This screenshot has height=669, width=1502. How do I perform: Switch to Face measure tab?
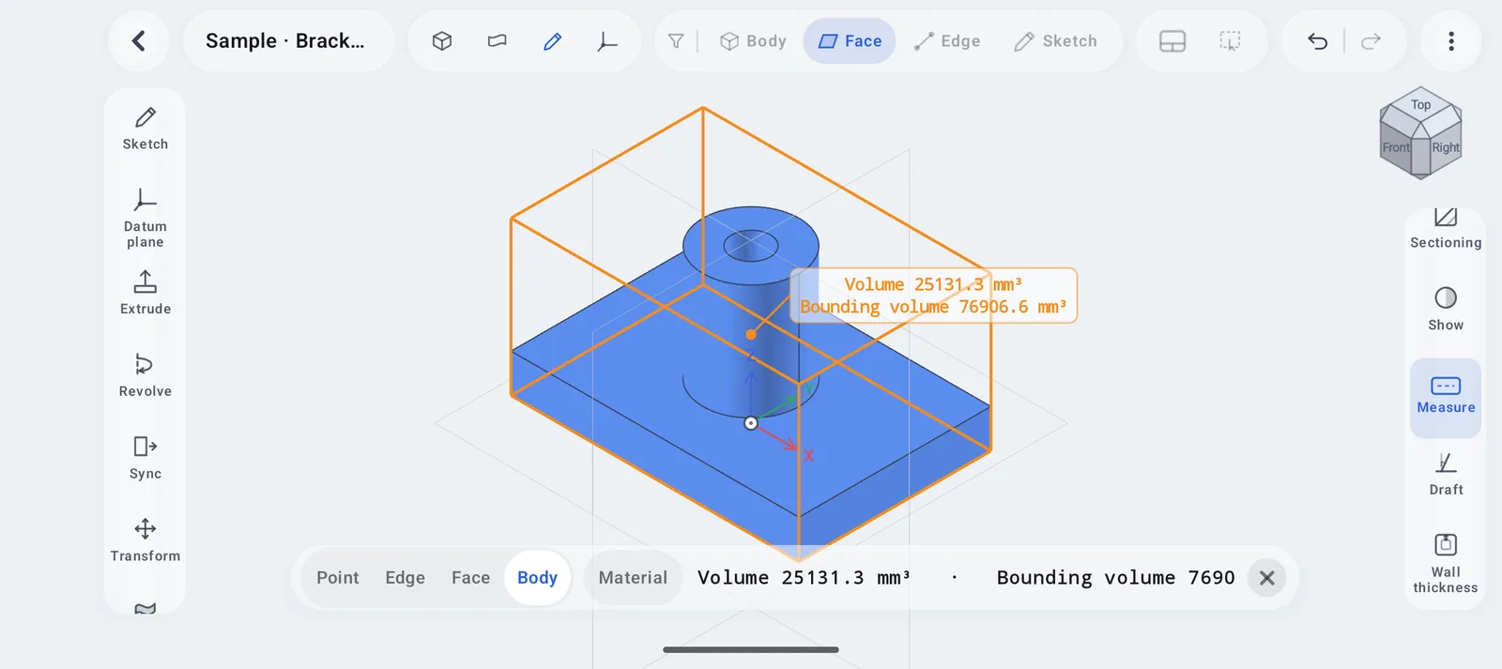471,578
